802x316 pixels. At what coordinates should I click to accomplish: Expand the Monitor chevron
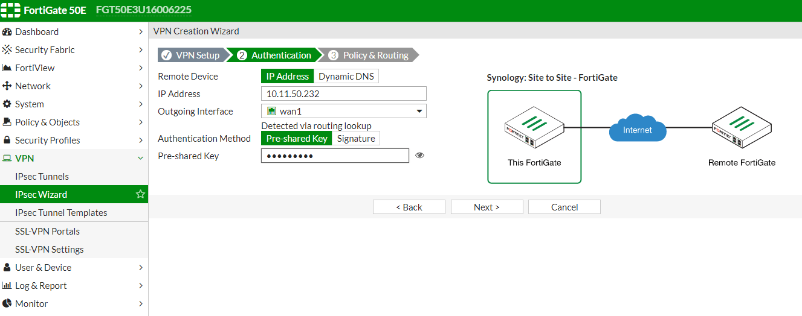(141, 303)
